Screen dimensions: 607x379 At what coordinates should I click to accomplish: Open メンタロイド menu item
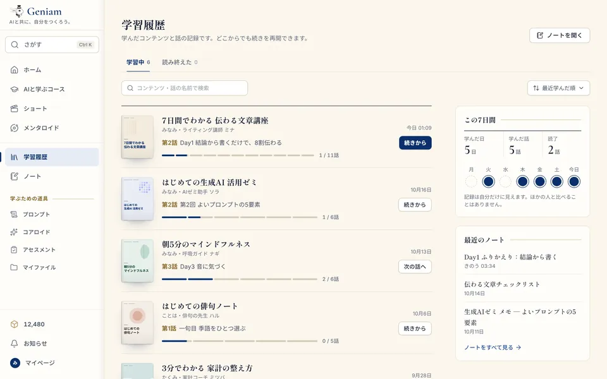click(52, 128)
